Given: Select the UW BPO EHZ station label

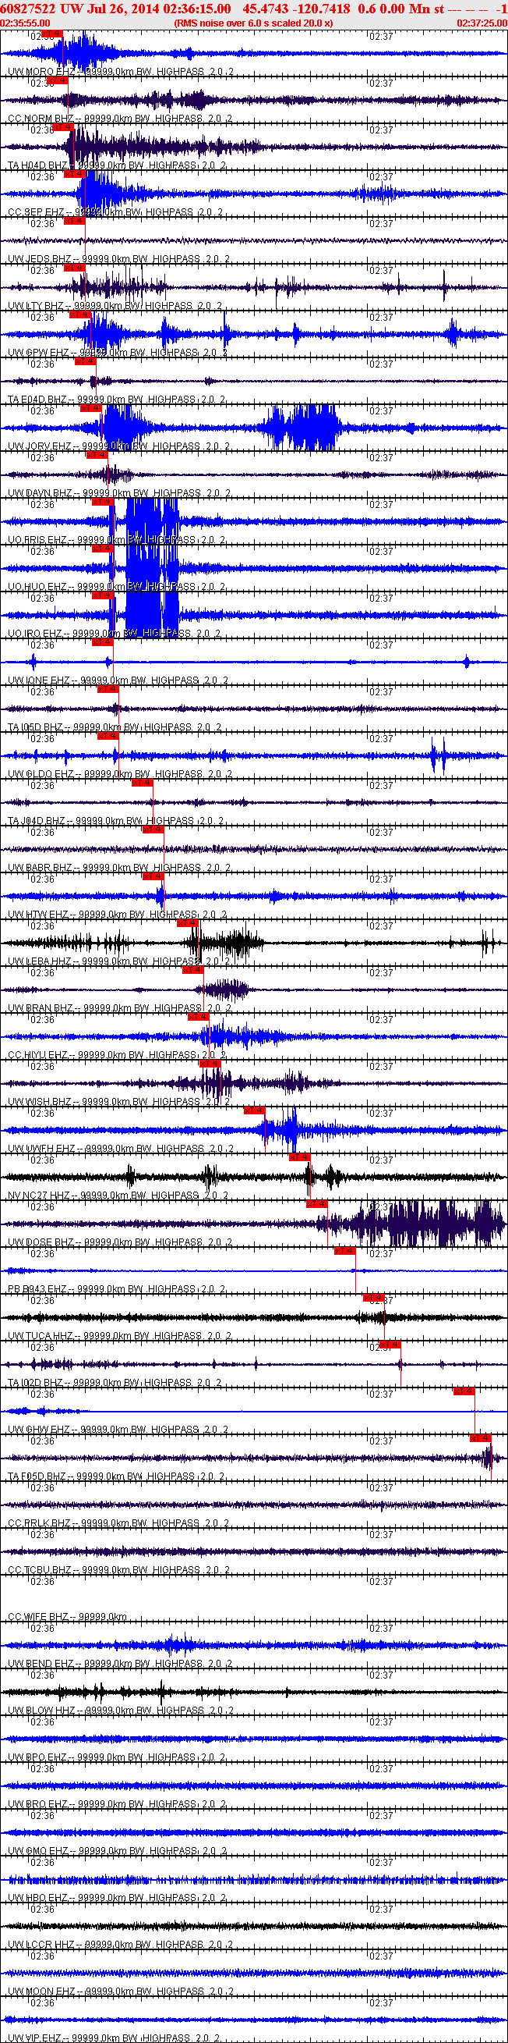Looking at the screenshot, I should pyautogui.click(x=117, y=1757).
